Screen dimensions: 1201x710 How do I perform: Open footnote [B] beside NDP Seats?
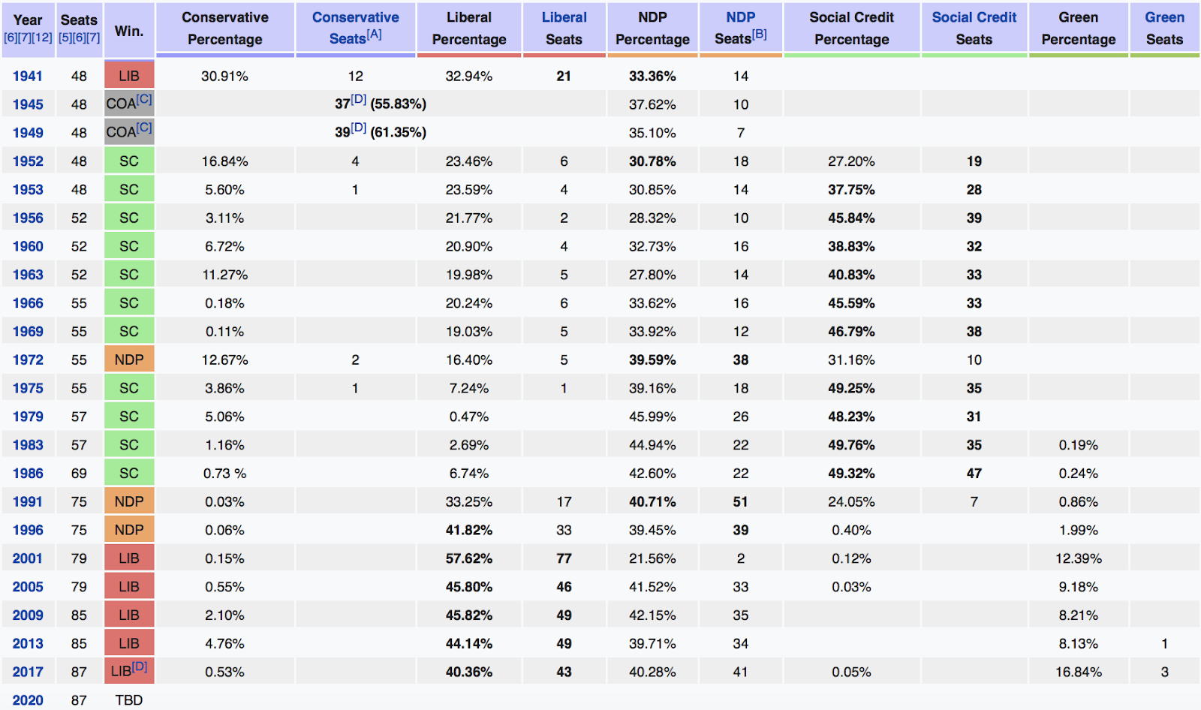click(x=760, y=35)
